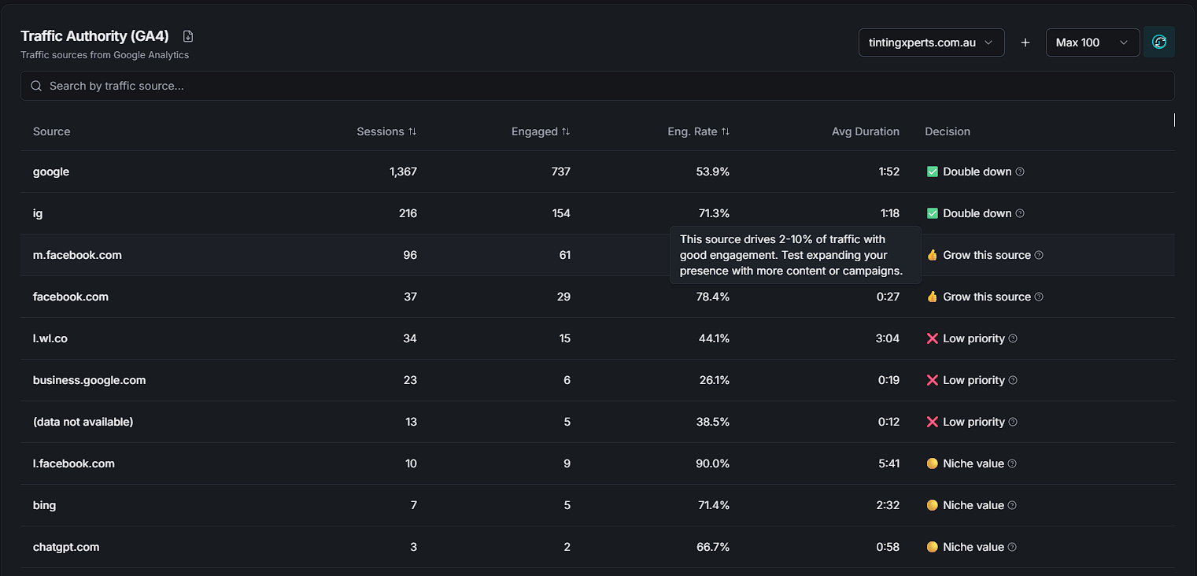
Task: Click the plus icon to add a property
Action: 1025,42
